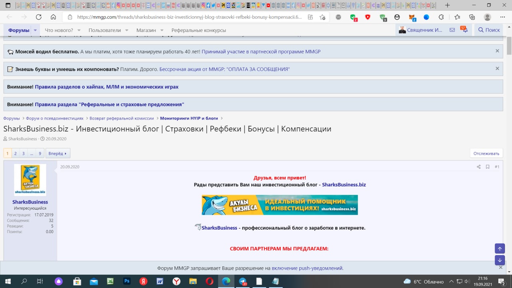This screenshot has height=288, width=512.
Task: Jump to page bottom with down-arrow button
Action: point(500,260)
